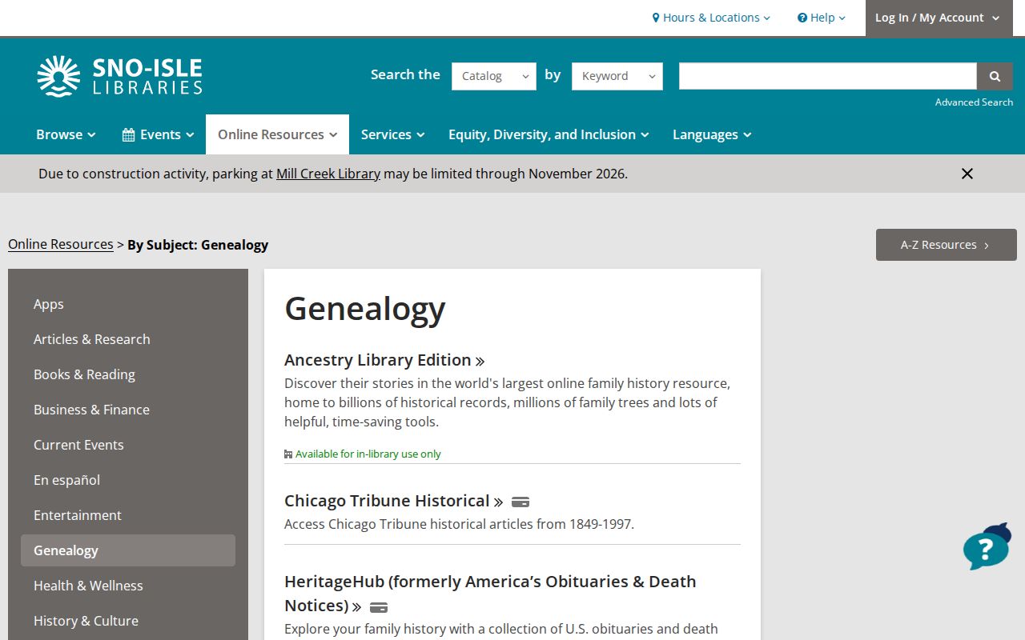Viewport: 1025px width, 640px height.
Task: Open the Services menu
Action: (392, 134)
